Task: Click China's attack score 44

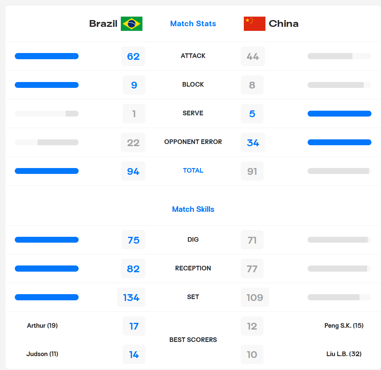Action: click(253, 56)
